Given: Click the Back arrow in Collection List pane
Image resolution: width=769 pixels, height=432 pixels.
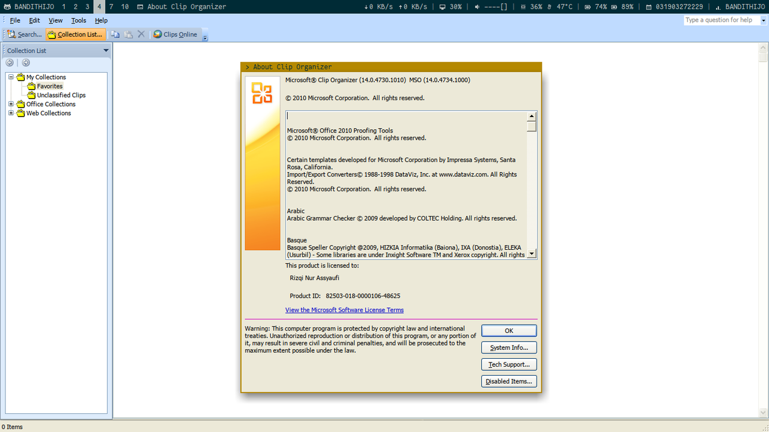Looking at the screenshot, I should click(x=10, y=62).
